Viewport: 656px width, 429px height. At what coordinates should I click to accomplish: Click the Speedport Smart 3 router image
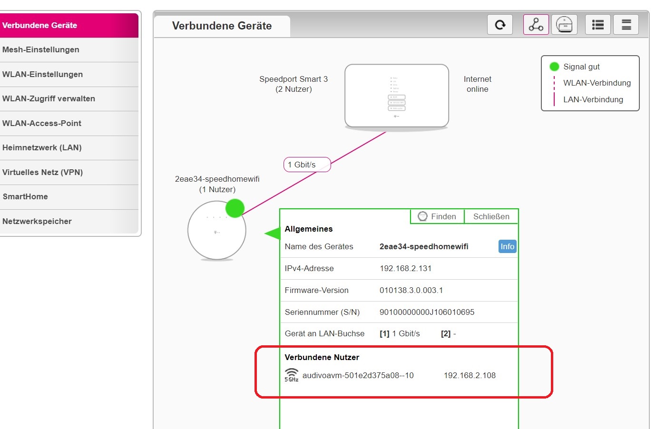click(x=397, y=97)
